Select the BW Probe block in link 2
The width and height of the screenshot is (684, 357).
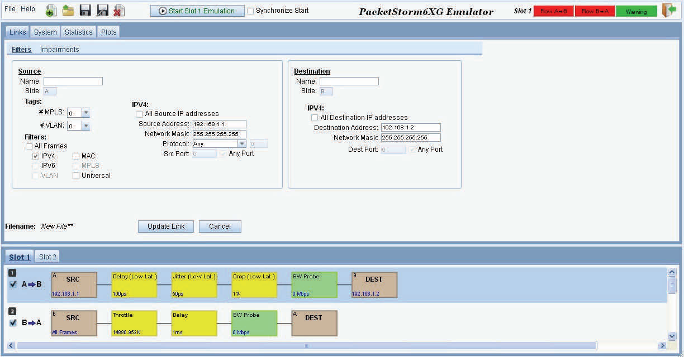click(254, 324)
